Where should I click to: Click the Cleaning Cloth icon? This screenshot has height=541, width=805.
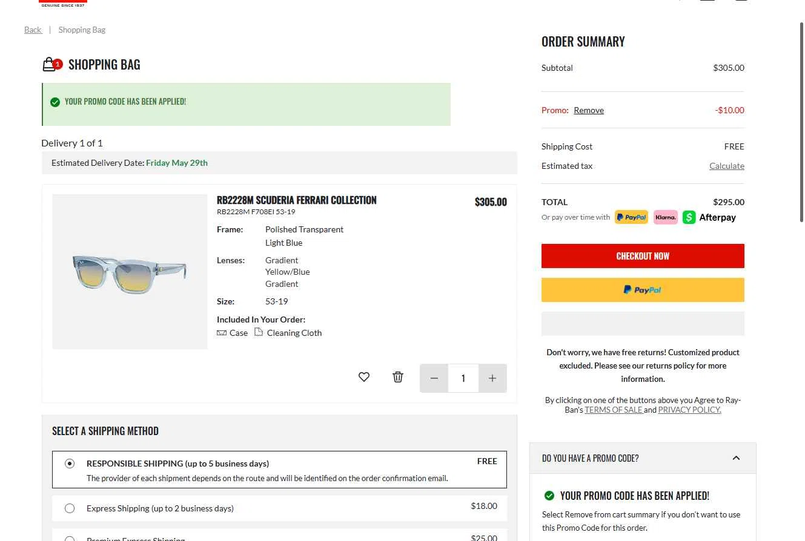coord(259,332)
